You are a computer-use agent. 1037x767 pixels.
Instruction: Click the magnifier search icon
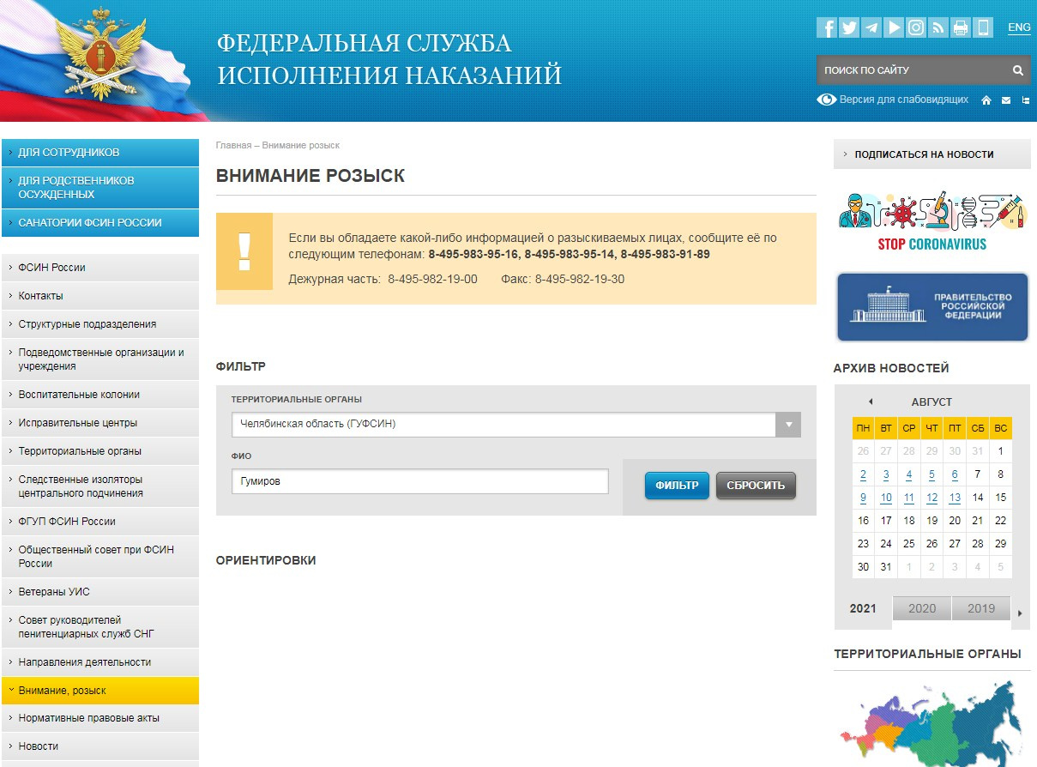click(1018, 70)
